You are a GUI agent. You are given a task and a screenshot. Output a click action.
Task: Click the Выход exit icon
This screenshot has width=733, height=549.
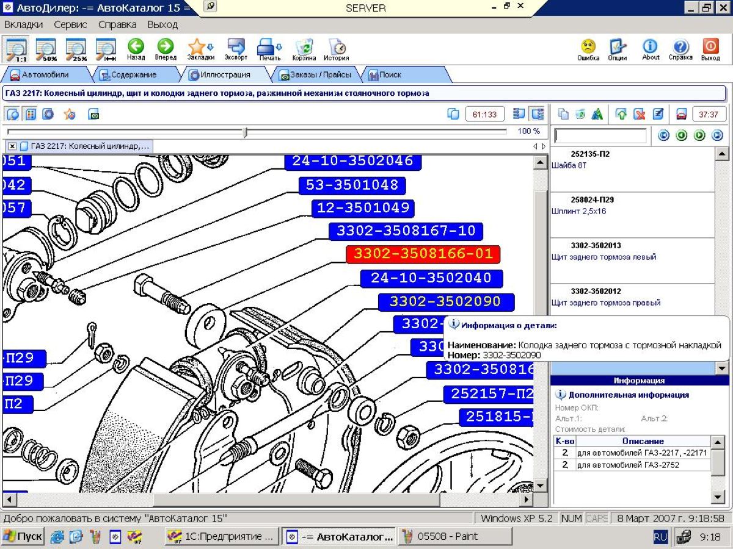click(710, 49)
